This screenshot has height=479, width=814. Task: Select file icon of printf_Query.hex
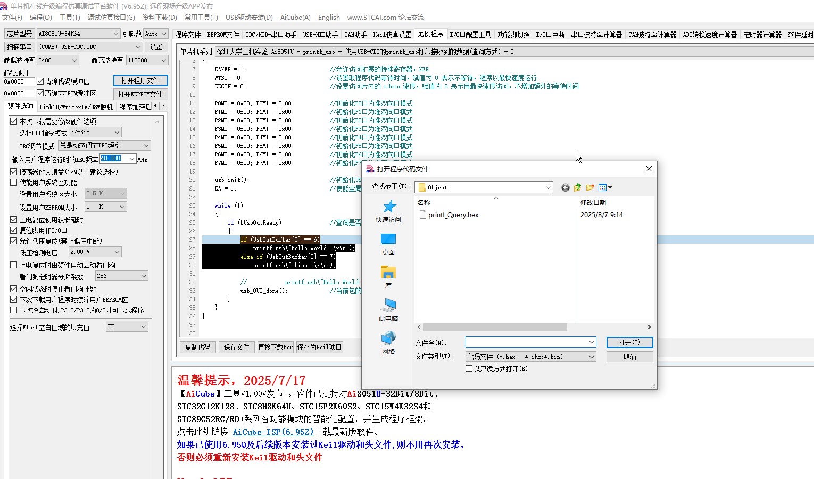pos(423,214)
